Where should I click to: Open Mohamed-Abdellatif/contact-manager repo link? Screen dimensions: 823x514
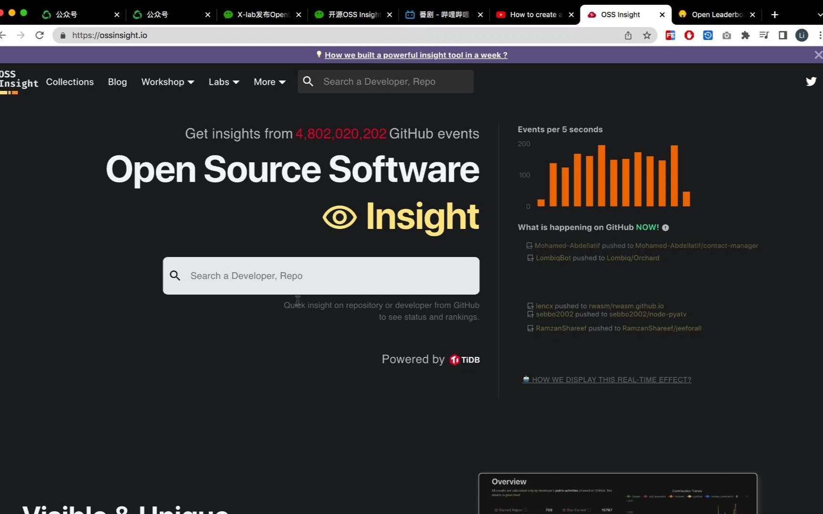point(696,246)
